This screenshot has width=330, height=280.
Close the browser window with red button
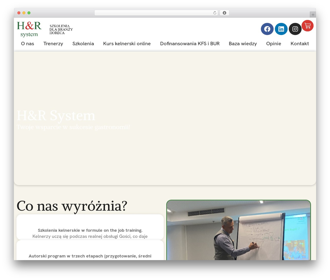point(19,13)
